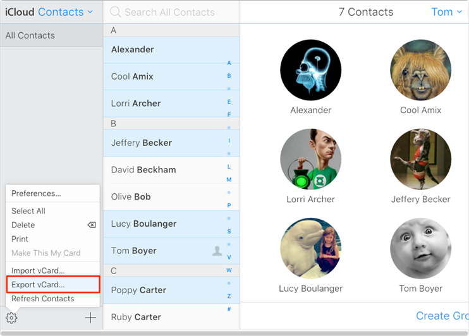Viewport: 469px width, 336px height.
Task: Click Lorri Archer name under avatar
Action: [x=310, y=200]
